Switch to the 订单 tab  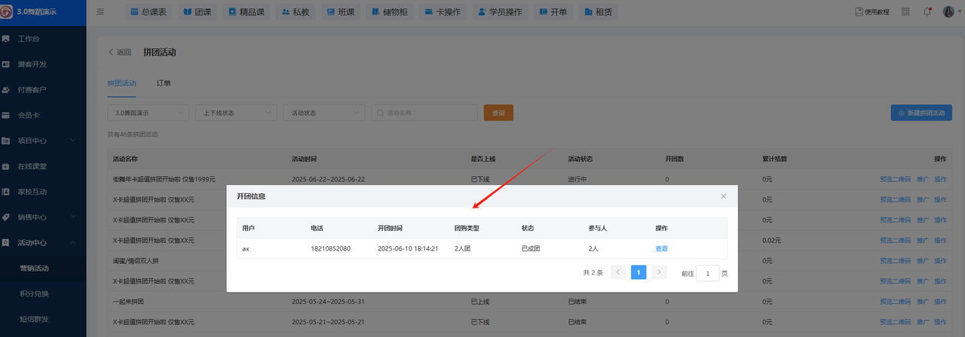pos(164,83)
